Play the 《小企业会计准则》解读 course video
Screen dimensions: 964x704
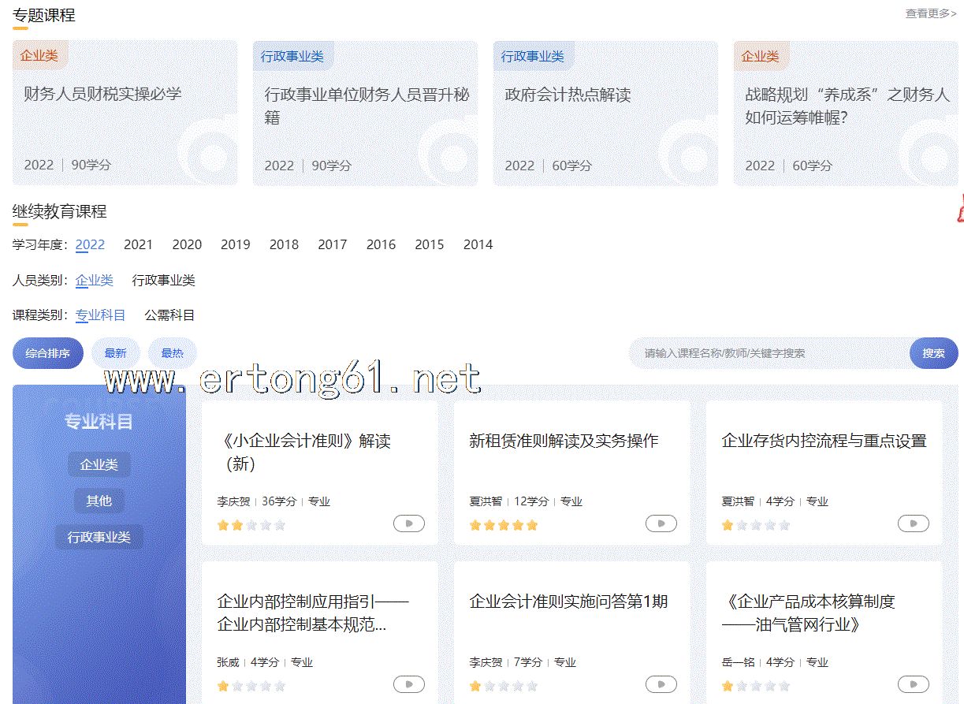[408, 523]
